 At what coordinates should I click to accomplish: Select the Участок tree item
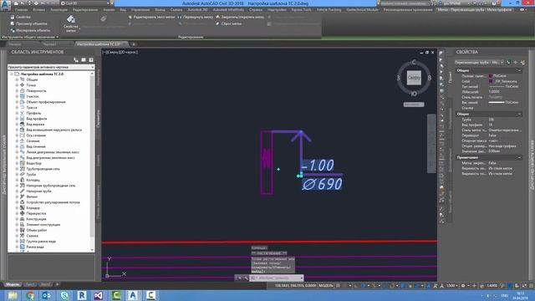coord(33,96)
